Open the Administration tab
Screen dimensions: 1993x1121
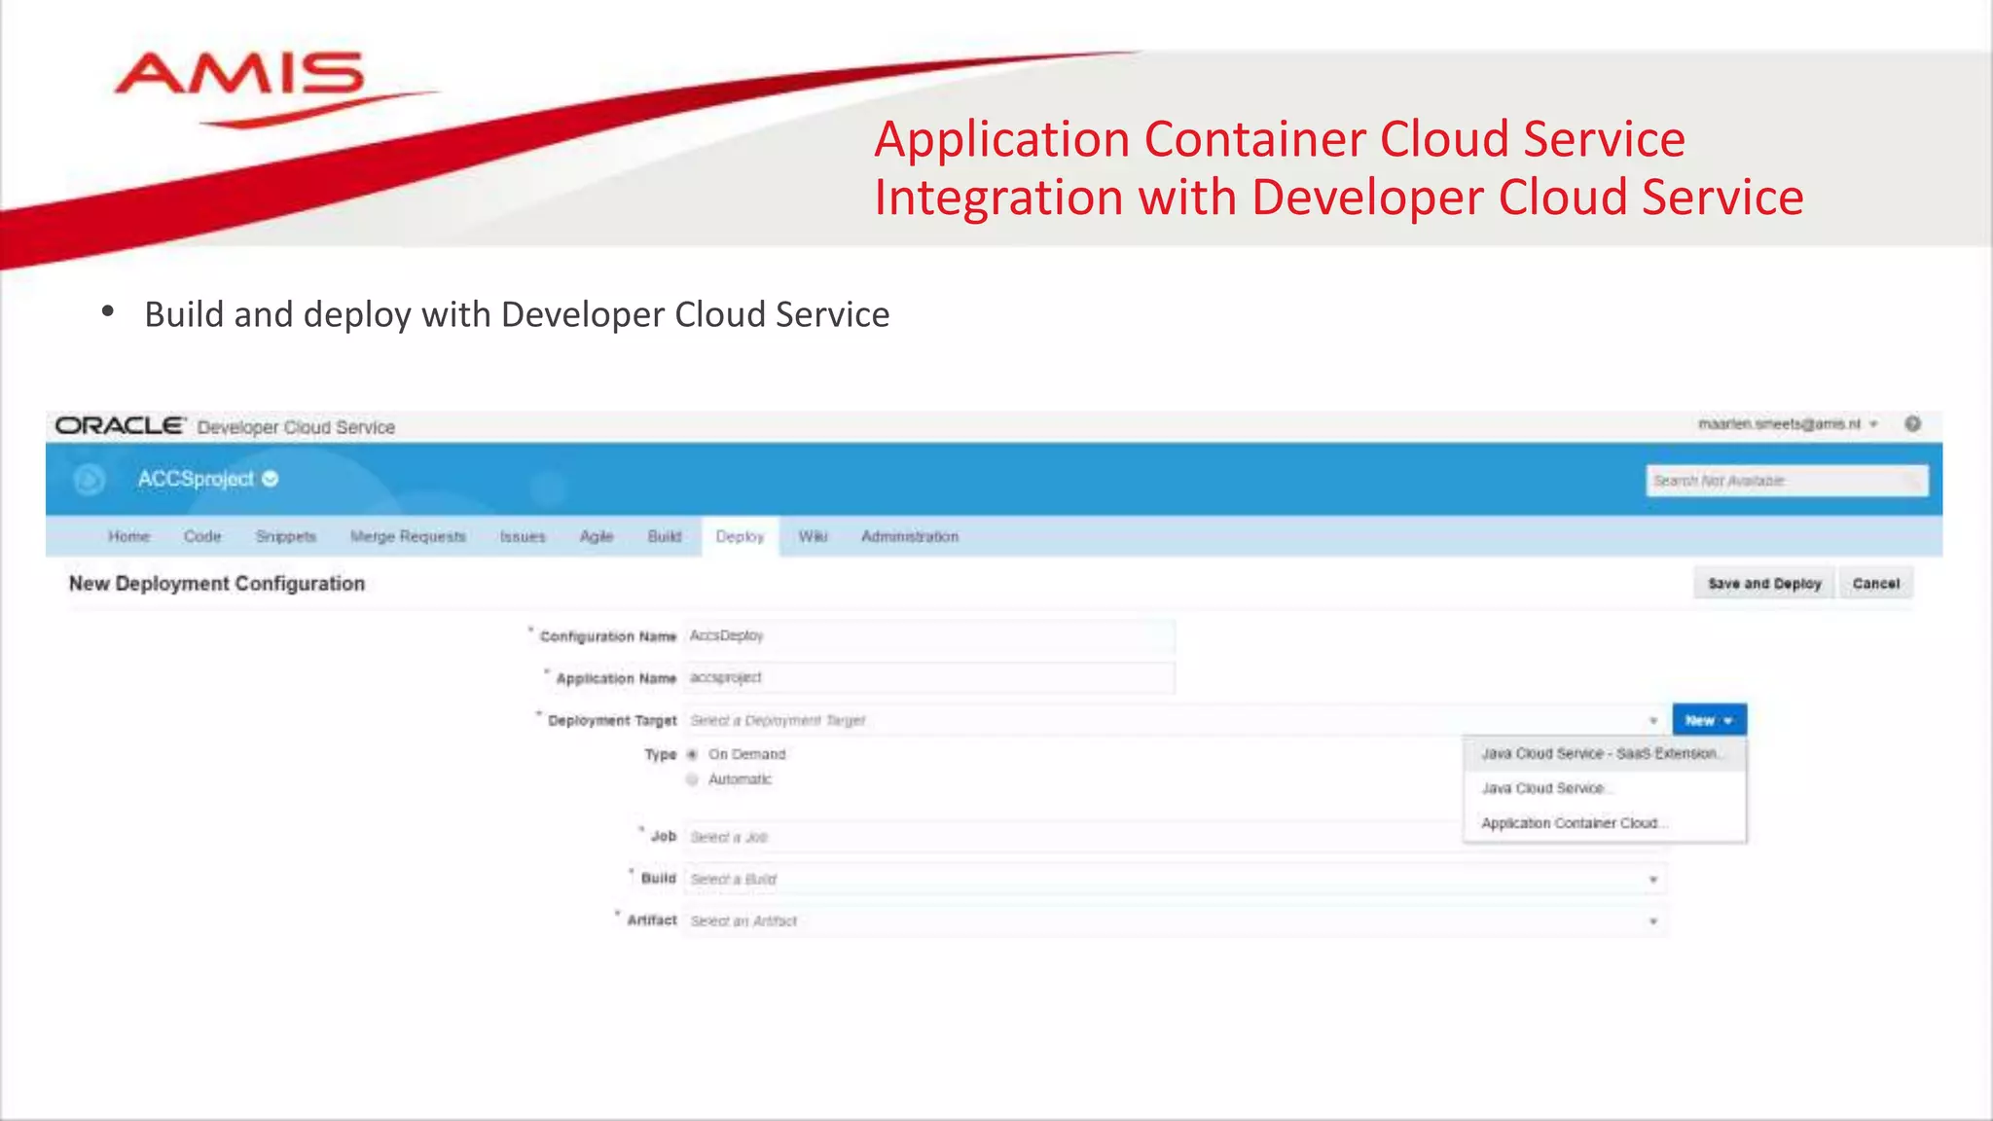pos(910,536)
